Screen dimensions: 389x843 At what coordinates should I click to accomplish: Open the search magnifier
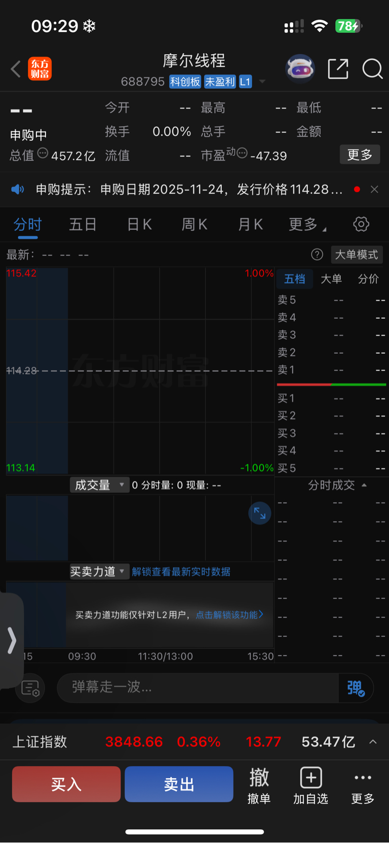pyautogui.click(x=372, y=69)
